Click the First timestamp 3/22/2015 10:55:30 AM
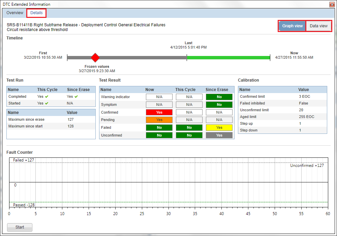This screenshot has height=236, width=337. [x=43, y=57]
